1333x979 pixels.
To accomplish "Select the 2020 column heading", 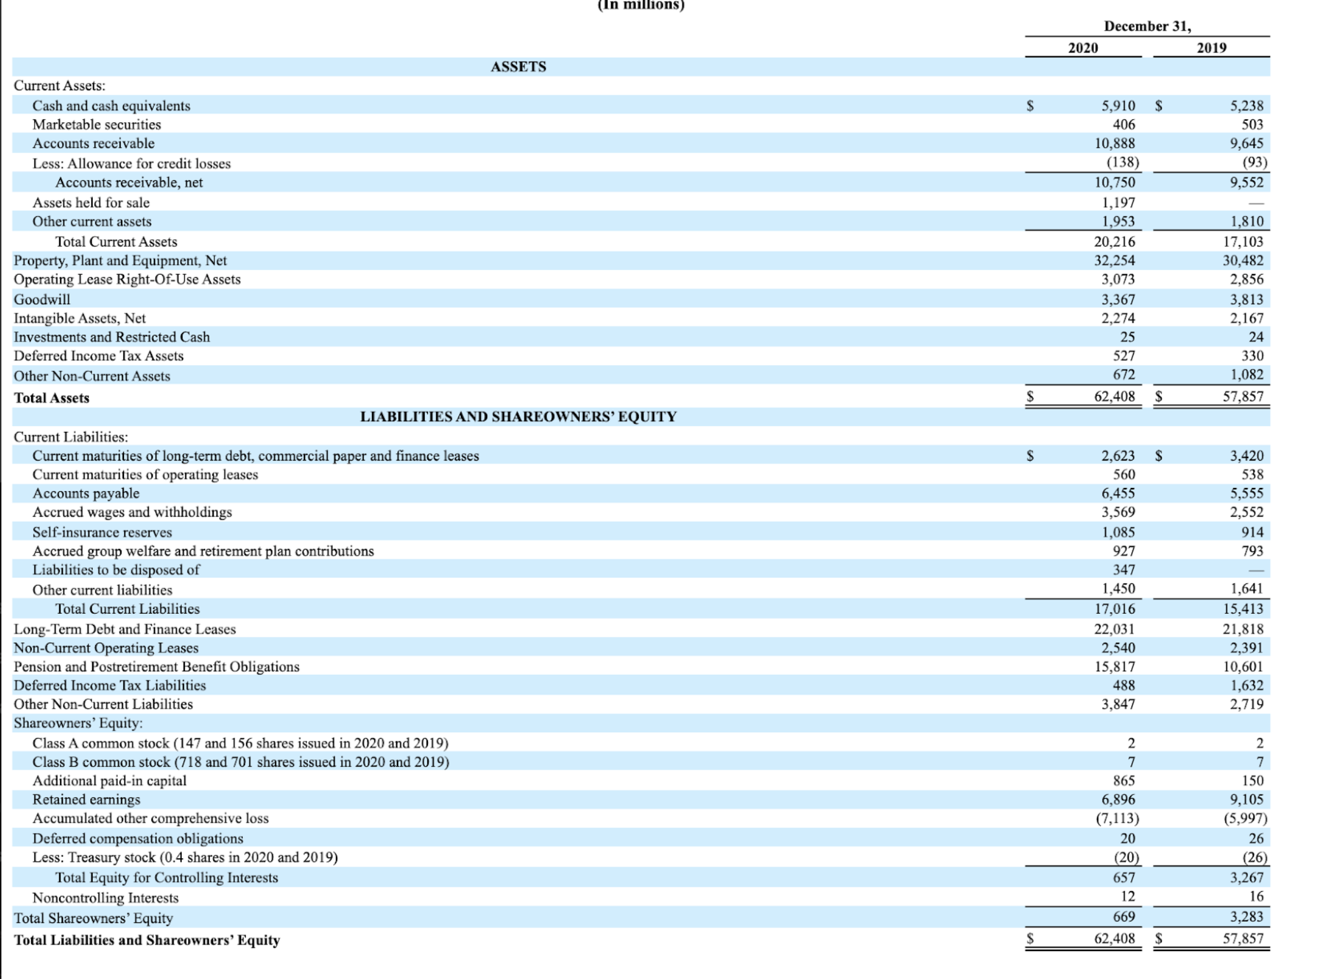I will tap(1084, 47).
